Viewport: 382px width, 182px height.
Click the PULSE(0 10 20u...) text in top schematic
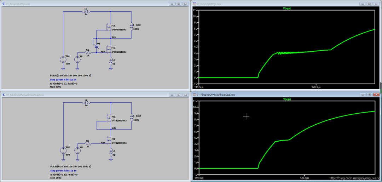pos(70,75)
